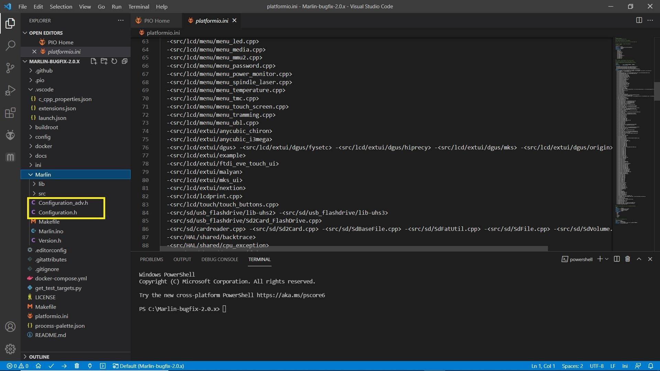
Task: Click the PlatformIO Home status bar icon
Action: (38, 366)
